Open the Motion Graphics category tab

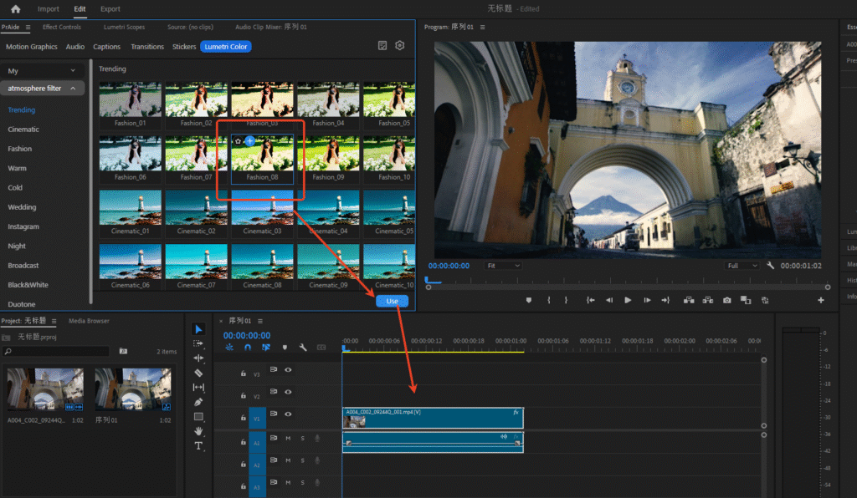coord(31,46)
